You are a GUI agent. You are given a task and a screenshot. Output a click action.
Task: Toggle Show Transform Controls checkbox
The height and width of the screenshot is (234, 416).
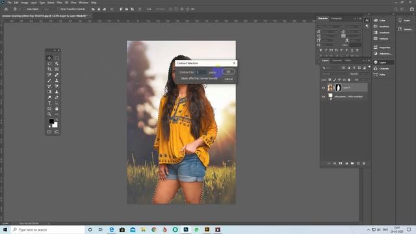(58, 9)
